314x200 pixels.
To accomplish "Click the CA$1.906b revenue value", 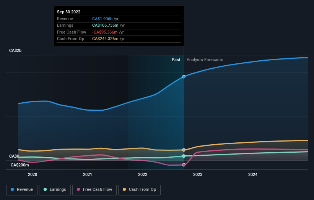I will coord(102,19).
